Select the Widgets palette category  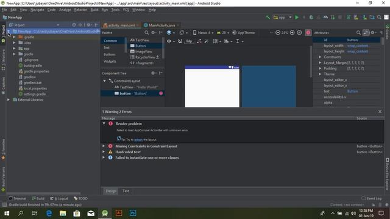click(110, 61)
